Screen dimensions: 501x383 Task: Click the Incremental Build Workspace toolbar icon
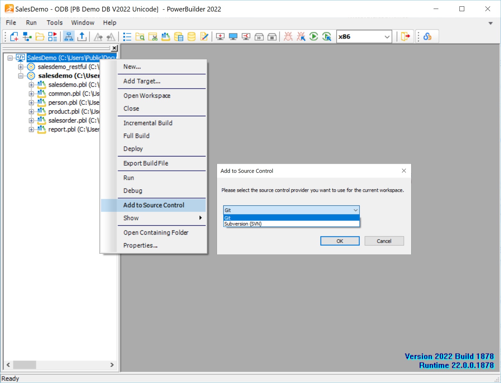coord(220,37)
